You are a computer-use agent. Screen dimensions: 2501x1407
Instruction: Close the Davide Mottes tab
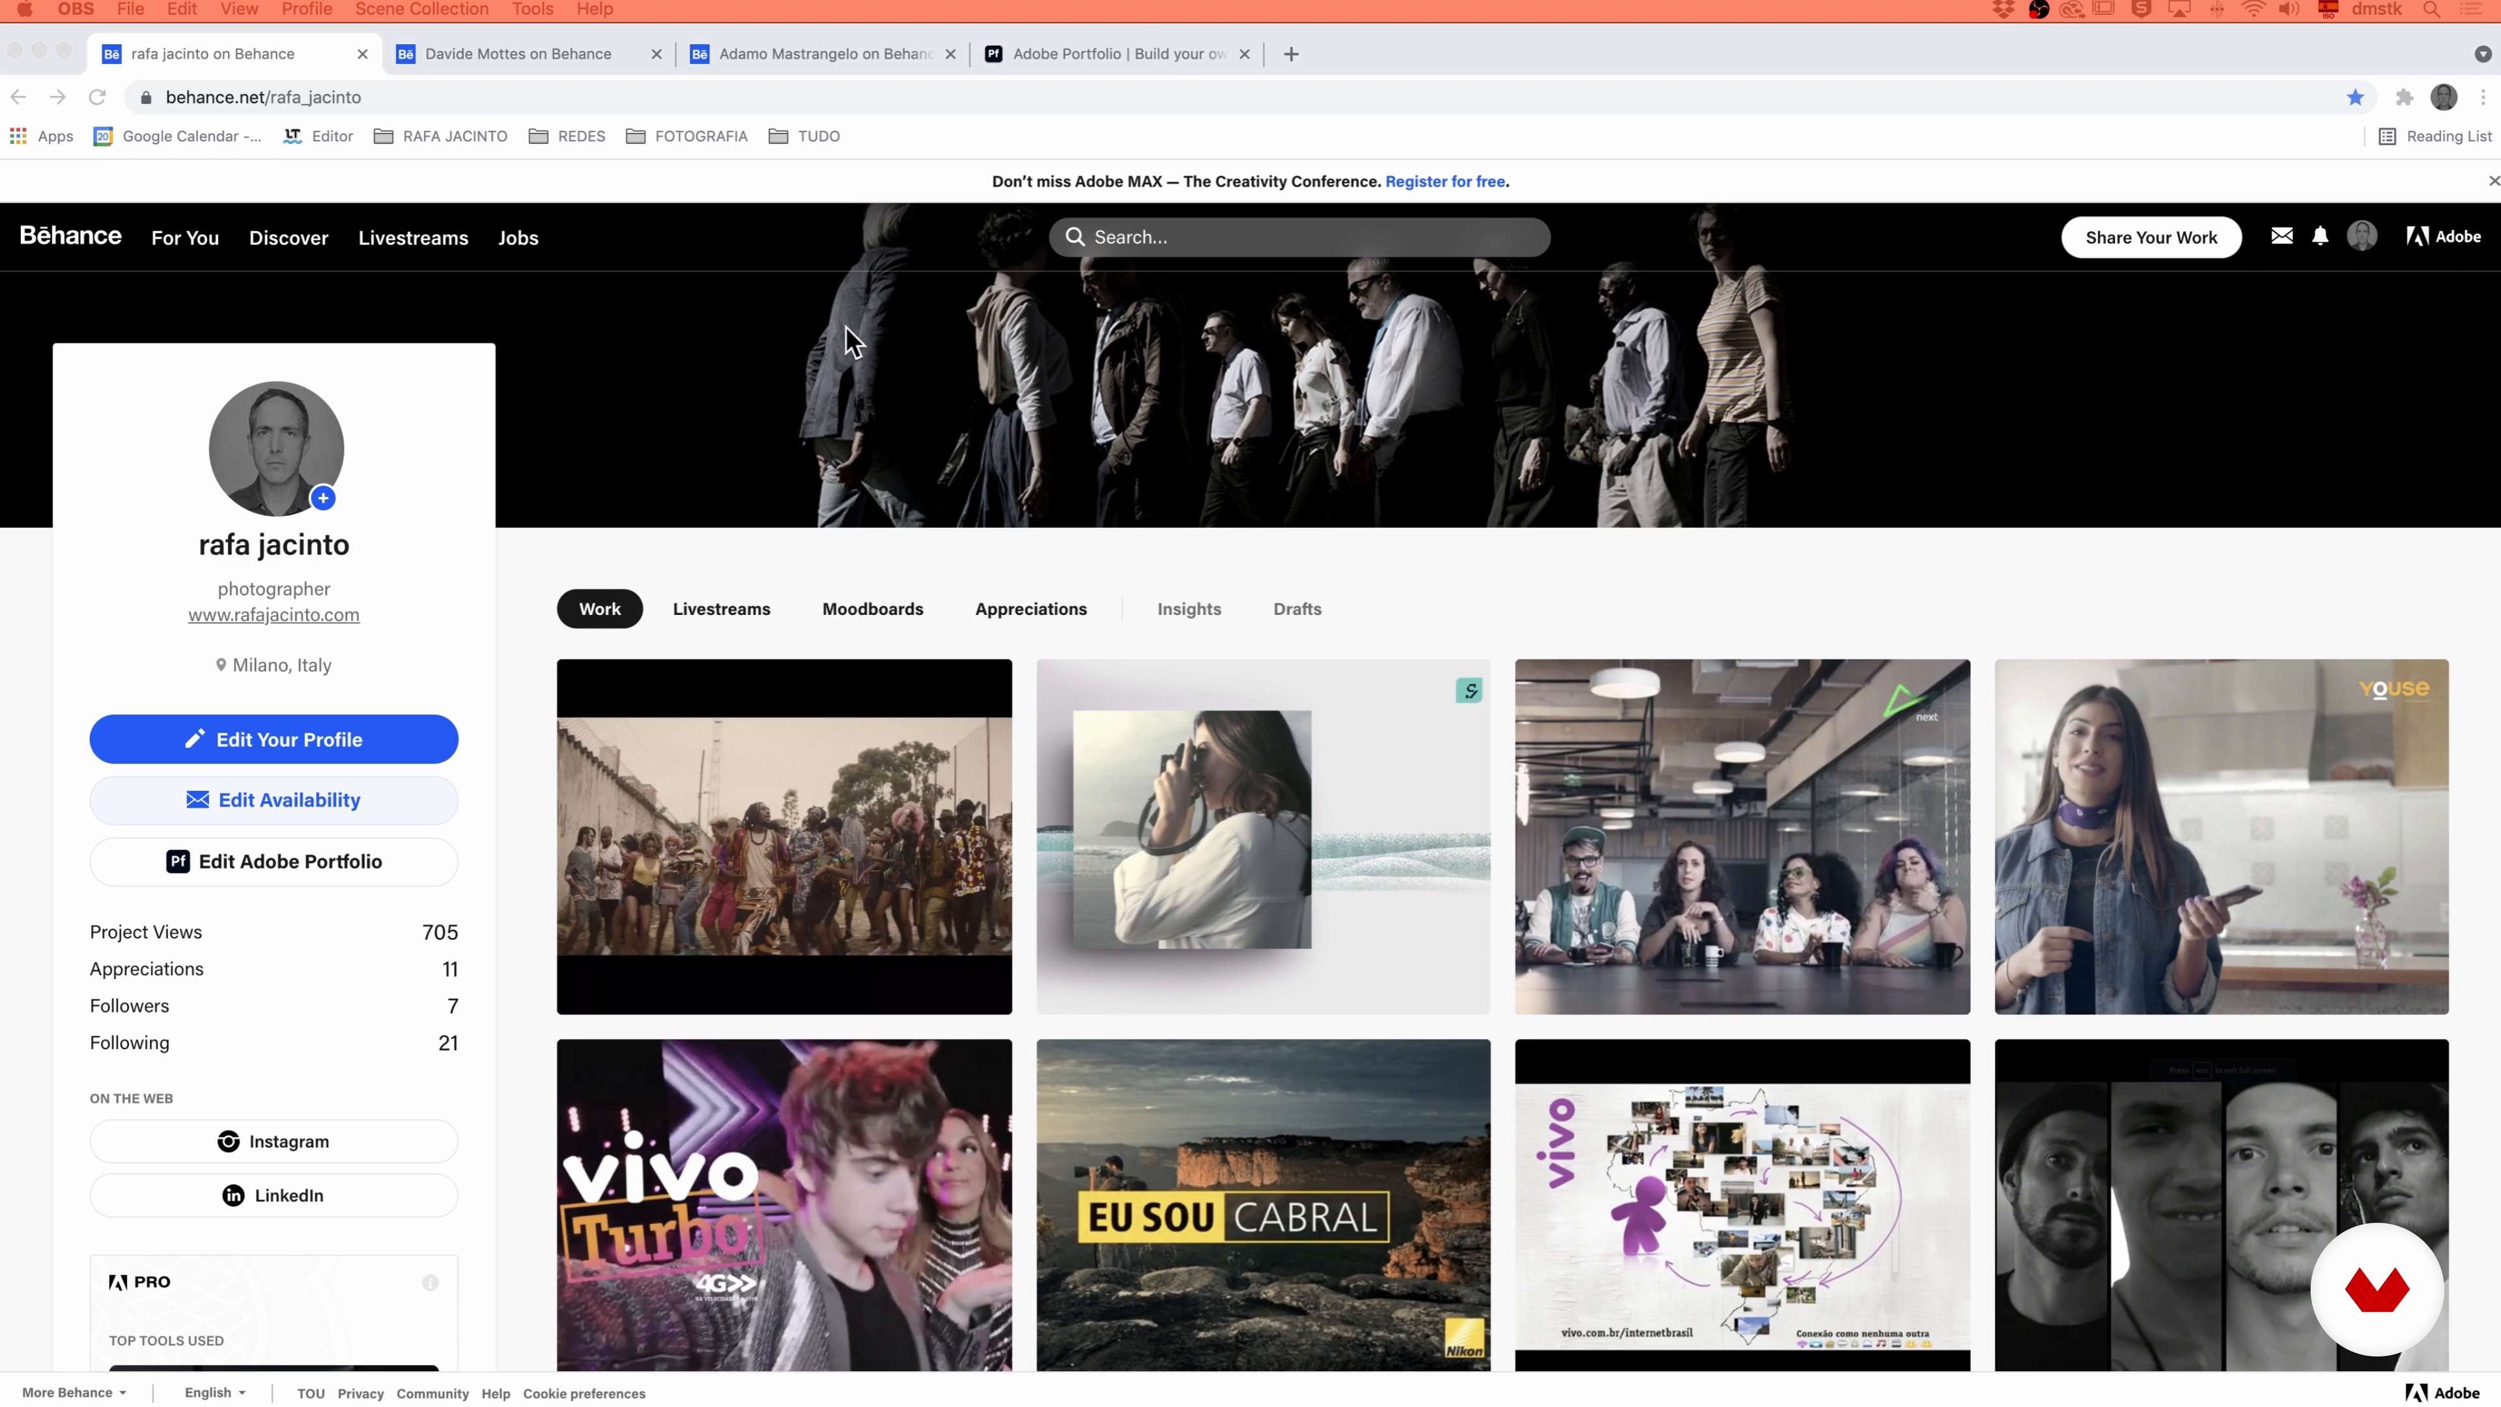(x=657, y=54)
